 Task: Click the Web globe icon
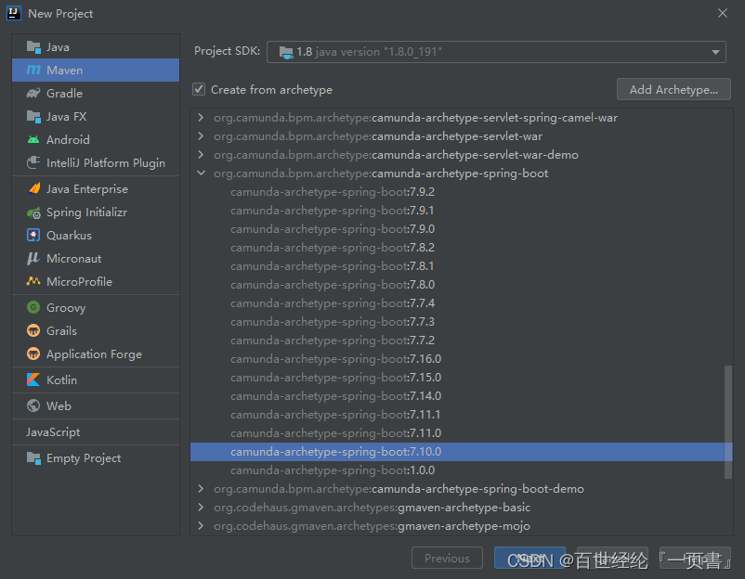(33, 405)
